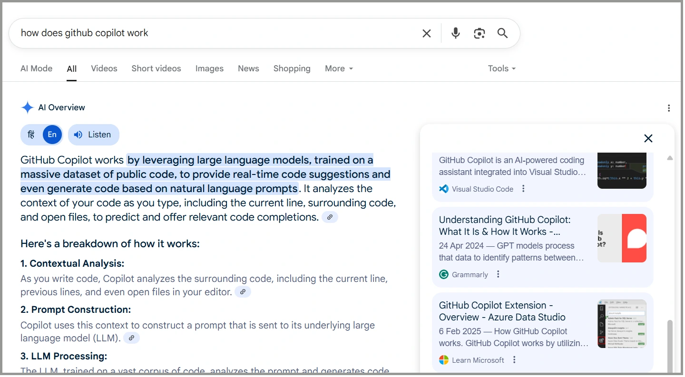Open three-dot menu next to Learn Microsoft
This screenshot has width=685, height=377.
pos(514,360)
